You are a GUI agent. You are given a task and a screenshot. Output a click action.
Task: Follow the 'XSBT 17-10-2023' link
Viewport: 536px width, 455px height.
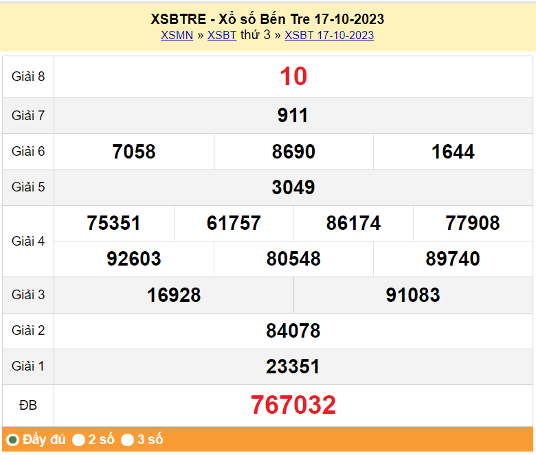(329, 35)
